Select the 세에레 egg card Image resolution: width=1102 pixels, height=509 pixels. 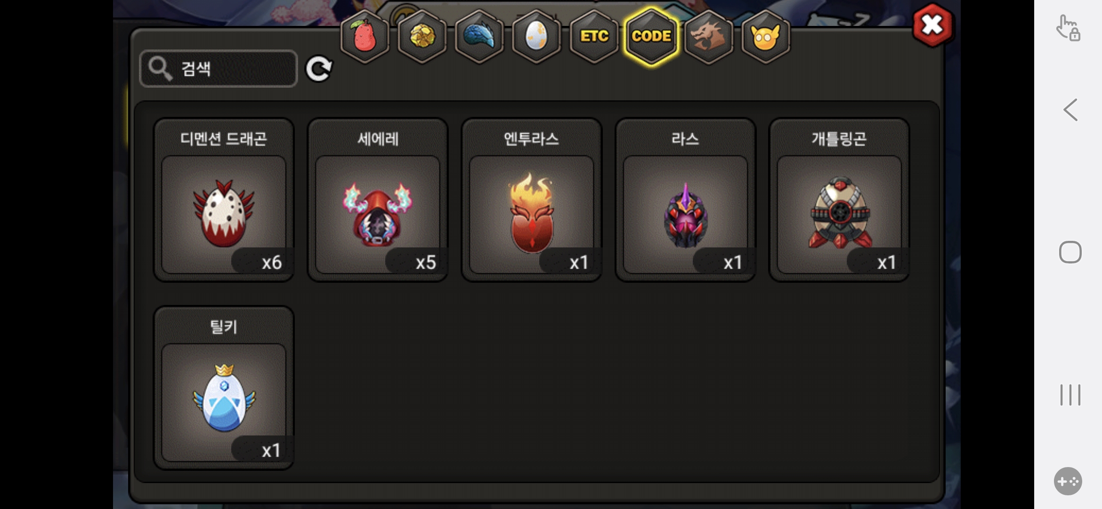(x=378, y=200)
